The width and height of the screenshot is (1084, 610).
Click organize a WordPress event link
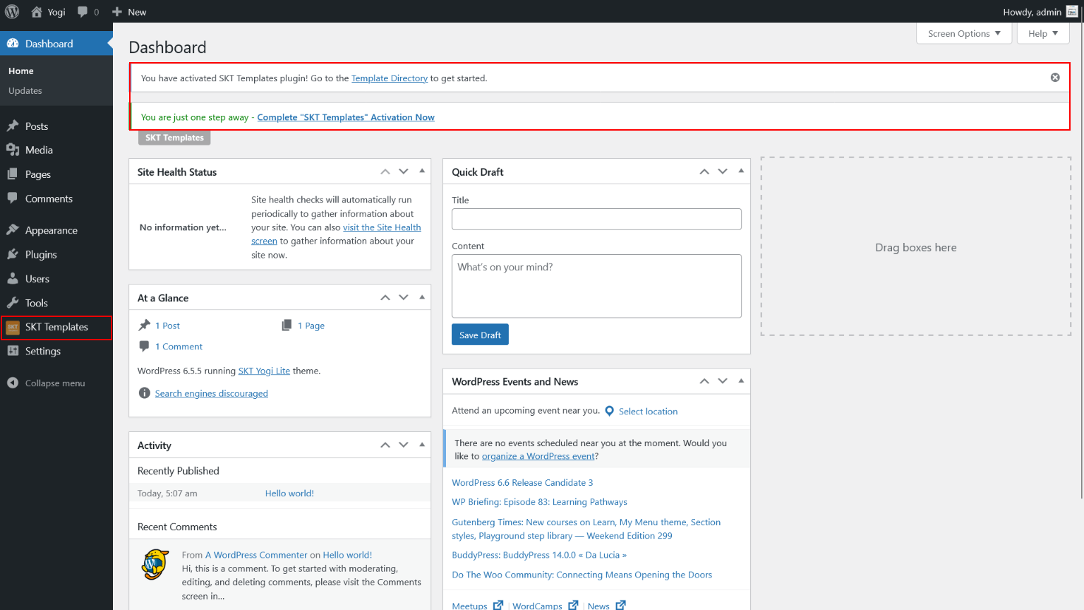[x=538, y=456]
